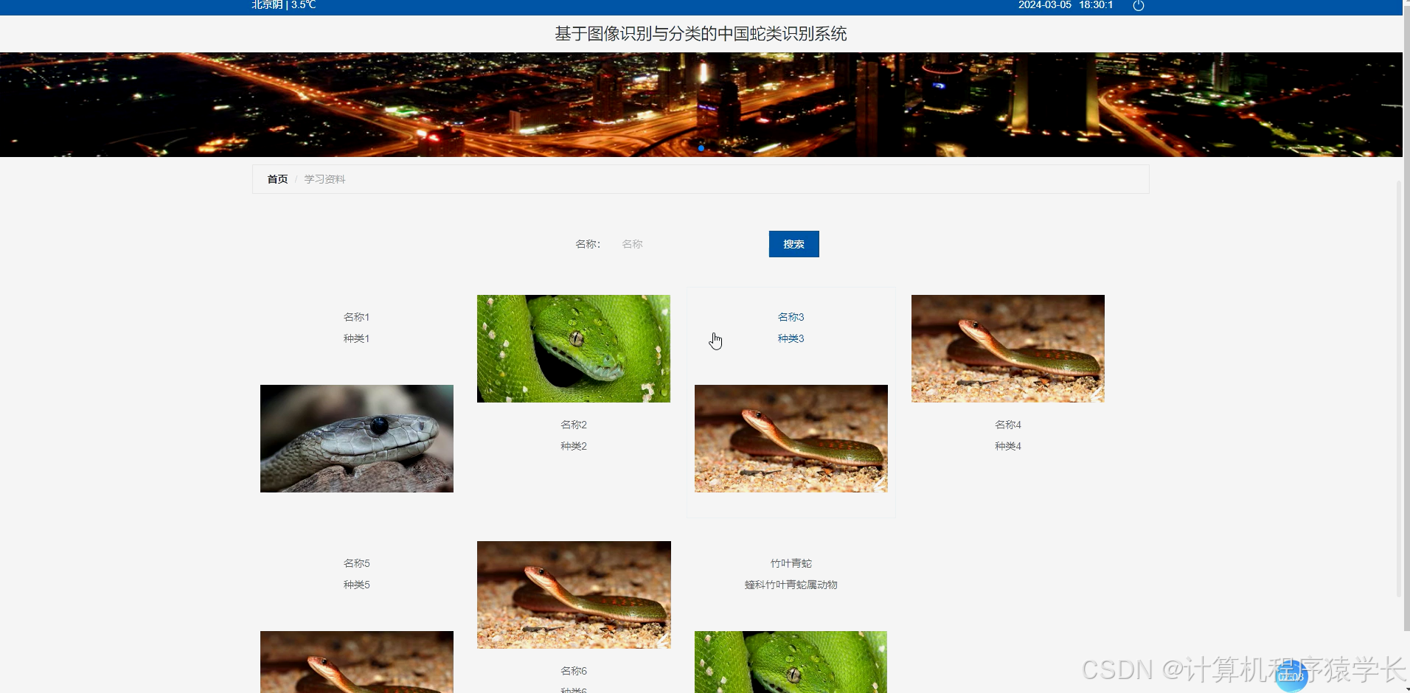Screen dimensions: 1410x693
Task: Click the power logout icon in top bar
Action: (1138, 5)
